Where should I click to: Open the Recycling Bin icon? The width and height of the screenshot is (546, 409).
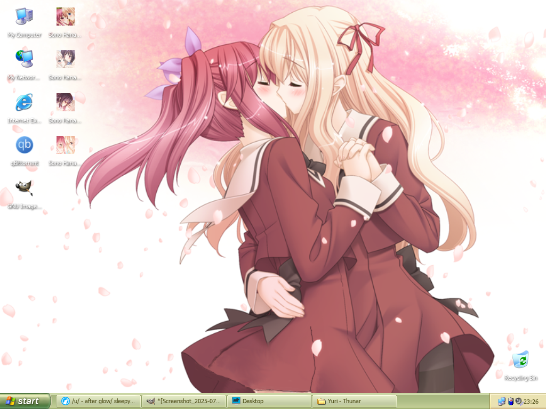(x=520, y=365)
